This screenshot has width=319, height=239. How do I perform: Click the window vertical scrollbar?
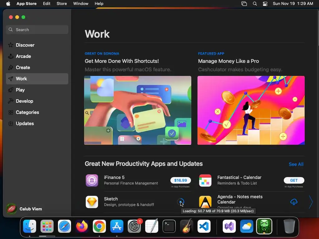pyautogui.click(x=318, y=28)
